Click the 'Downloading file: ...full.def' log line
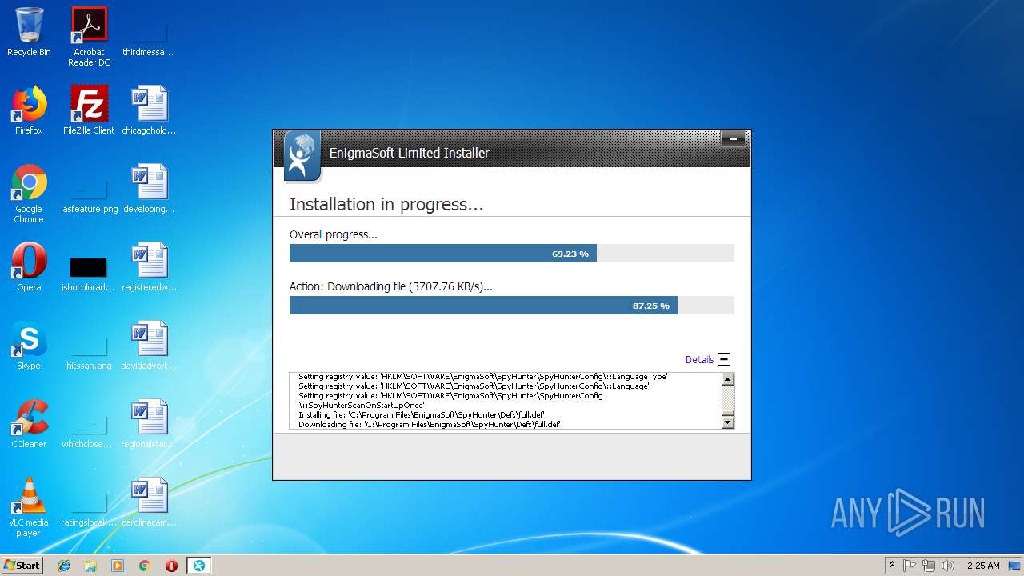The width and height of the screenshot is (1024, 576). tap(429, 425)
